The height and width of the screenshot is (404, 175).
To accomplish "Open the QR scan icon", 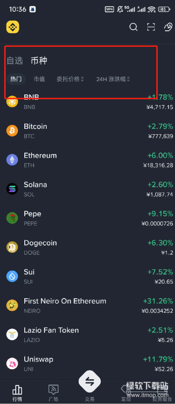I will click(x=151, y=27).
